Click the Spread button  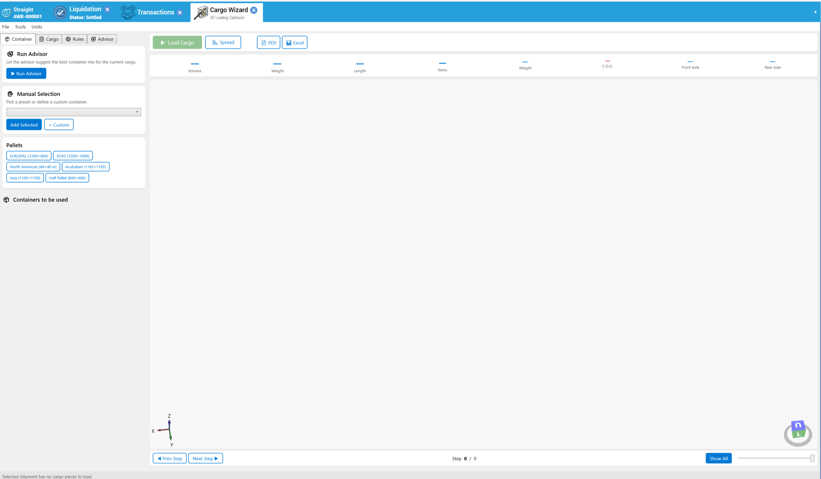[223, 42]
